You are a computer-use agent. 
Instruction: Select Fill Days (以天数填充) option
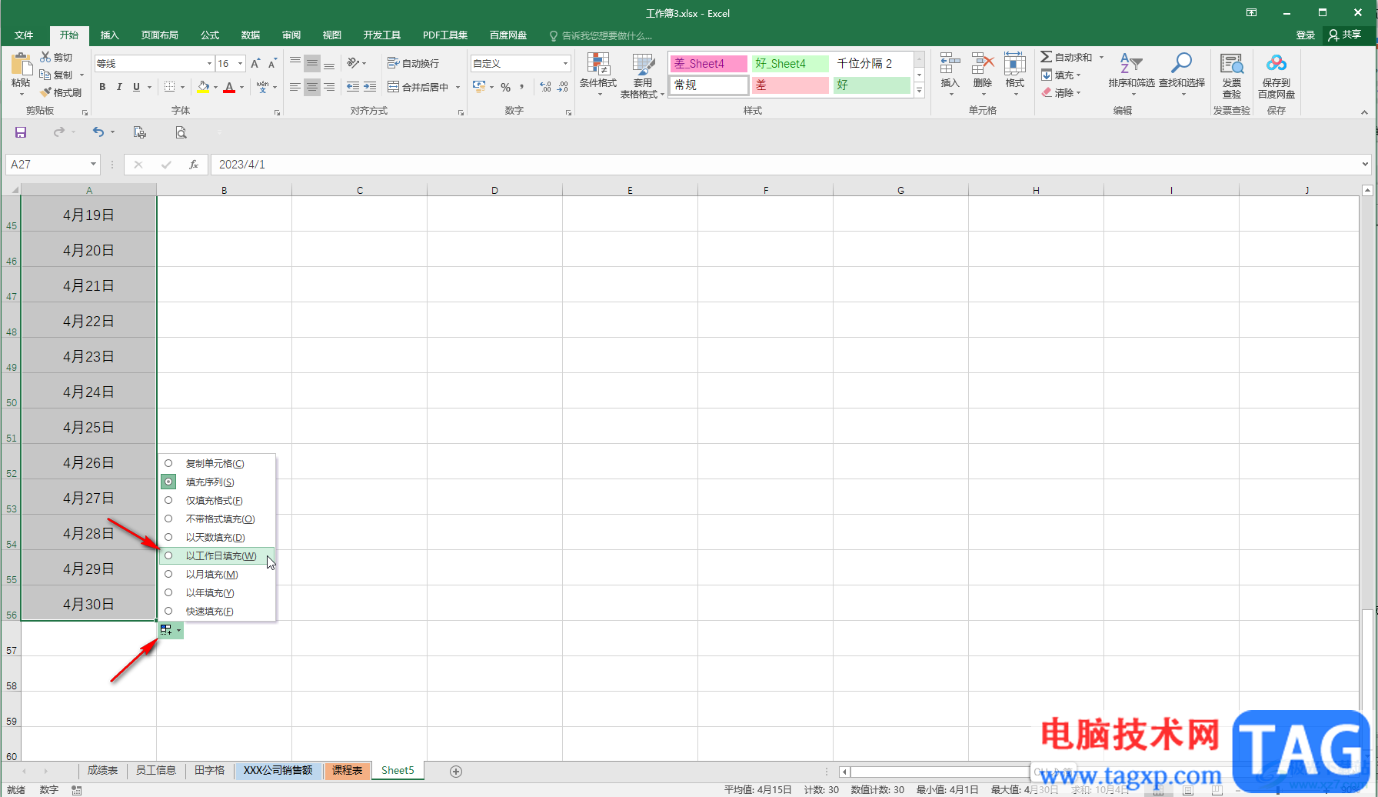click(x=216, y=537)
